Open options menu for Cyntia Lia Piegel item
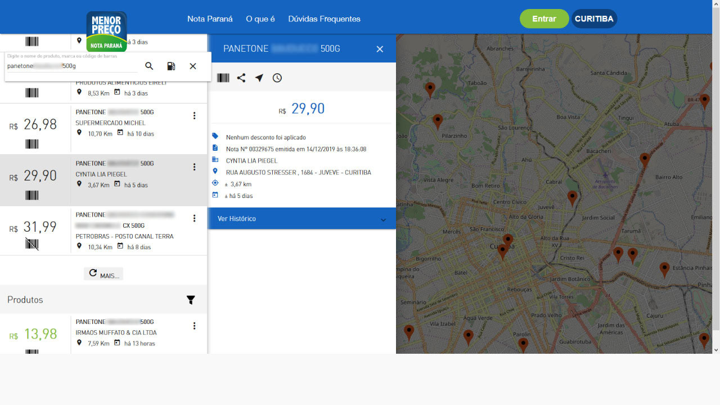This screenshot has height=405, width=720. 194,166
